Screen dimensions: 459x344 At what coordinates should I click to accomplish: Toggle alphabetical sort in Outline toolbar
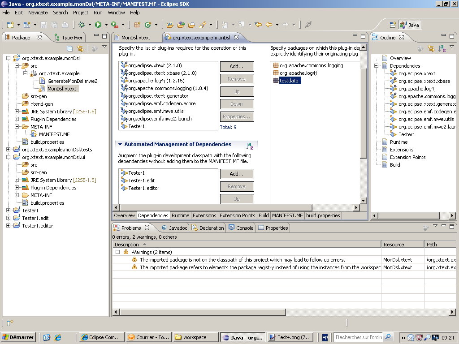442,48
